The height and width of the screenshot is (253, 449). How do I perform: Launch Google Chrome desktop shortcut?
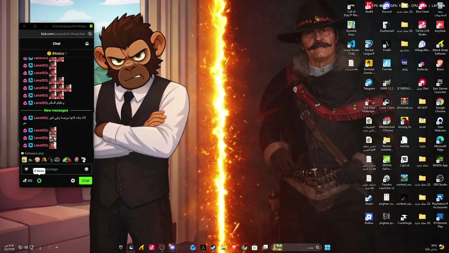click(440, 105)
